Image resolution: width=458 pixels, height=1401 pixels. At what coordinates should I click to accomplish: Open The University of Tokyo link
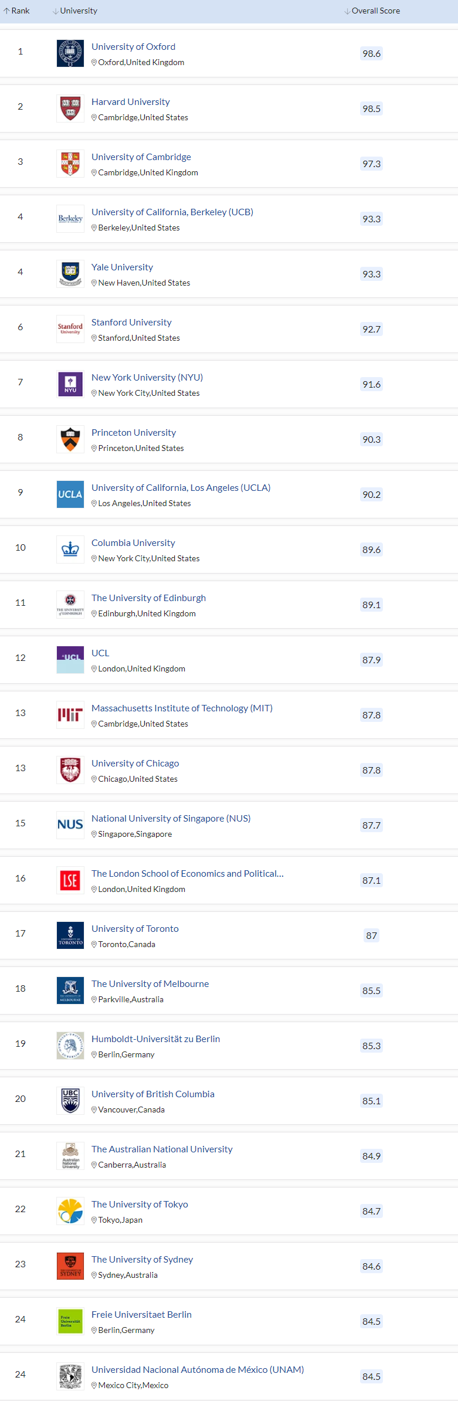tap(140, 1205)
